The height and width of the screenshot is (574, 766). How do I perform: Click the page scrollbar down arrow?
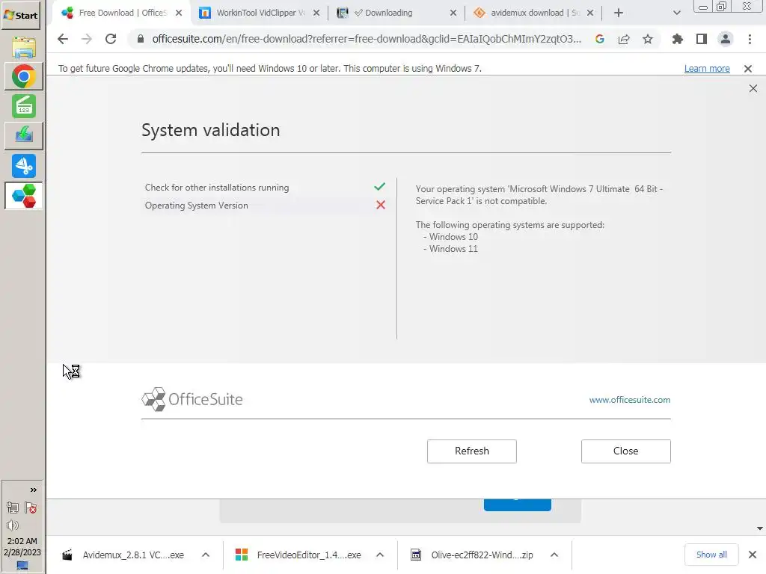(x=760, y=528)
